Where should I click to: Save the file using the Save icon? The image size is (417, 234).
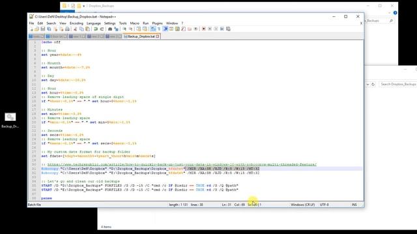[43, 29]
